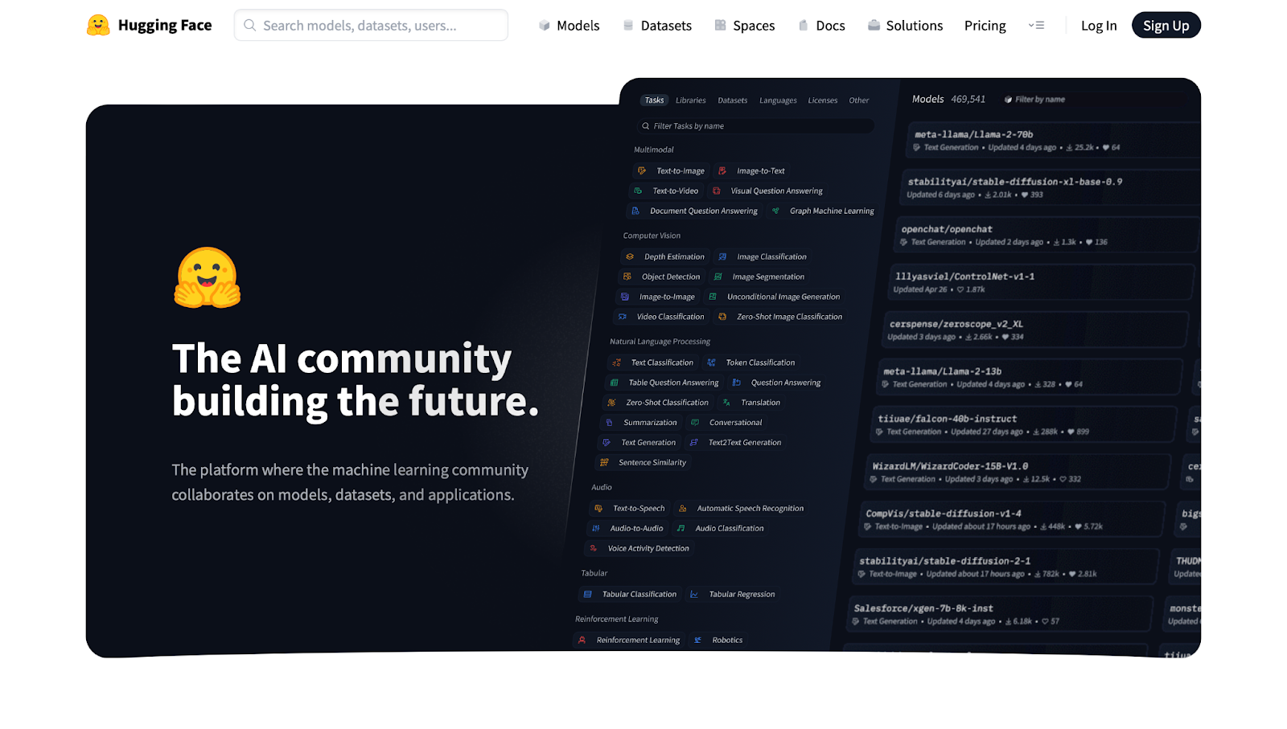Click the Text Classification task icon
The width and height of the screenshot is (1287, 729).
click(617, 362)
